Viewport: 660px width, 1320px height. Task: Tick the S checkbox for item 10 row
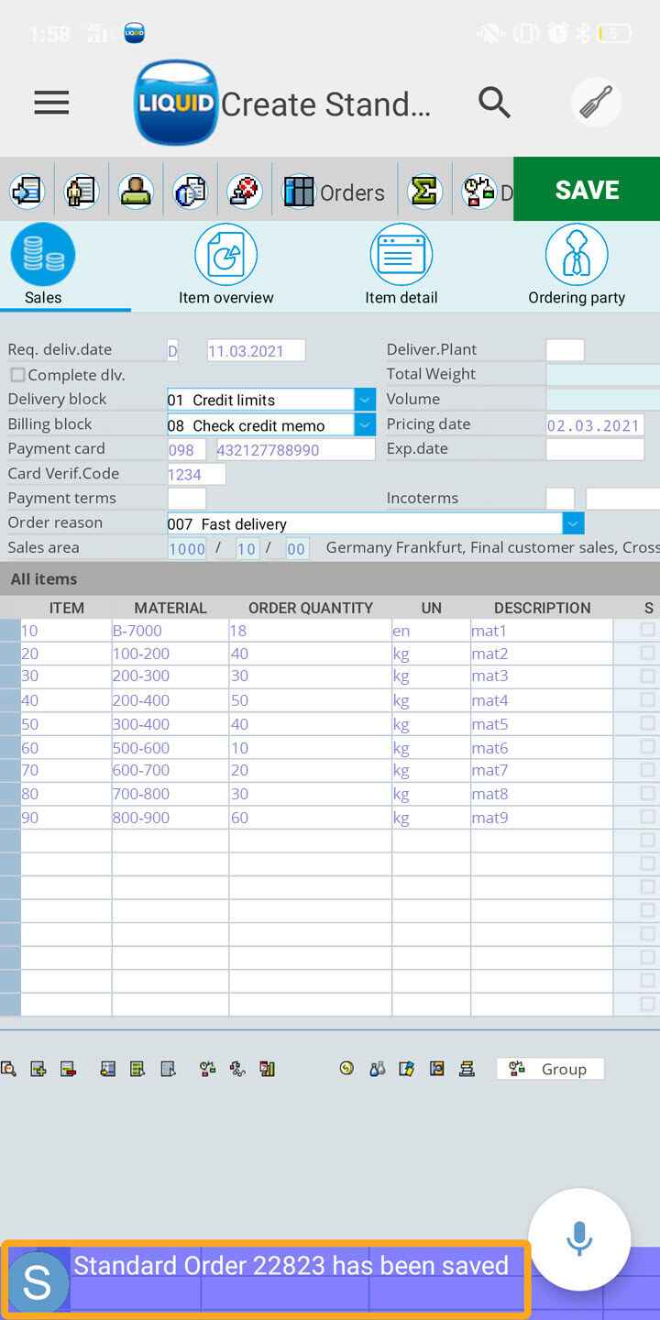pyautogui.click(x=648, y=630)
